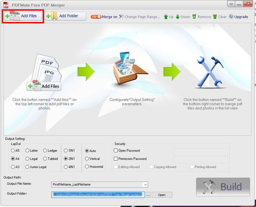256x207 pixels.
Task: Click the Output Folder path field
Action: tap(98, 195)
